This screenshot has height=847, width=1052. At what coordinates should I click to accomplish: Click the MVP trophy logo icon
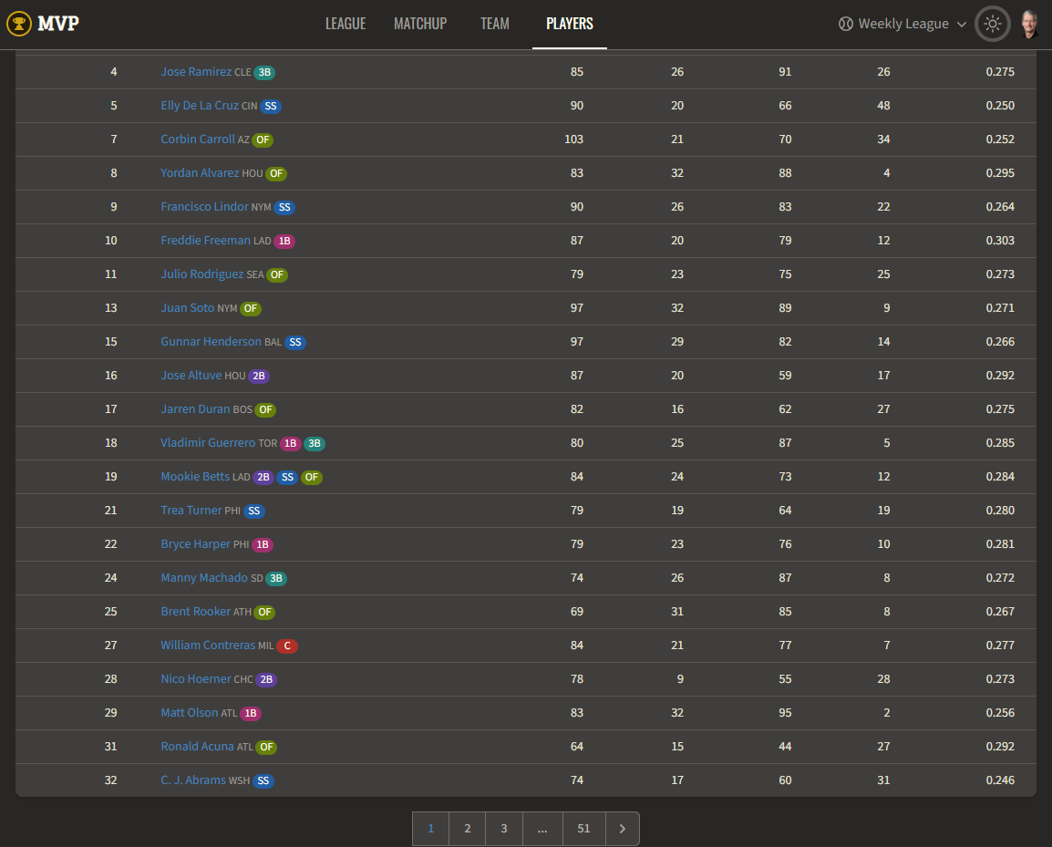point(19,24)
